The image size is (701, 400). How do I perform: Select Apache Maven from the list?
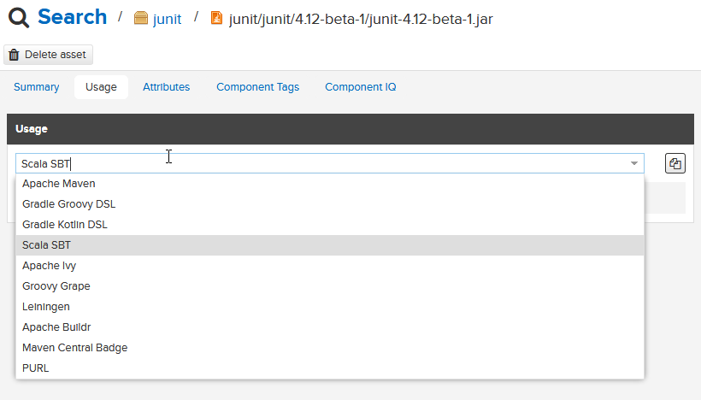[x=330, y=184]
